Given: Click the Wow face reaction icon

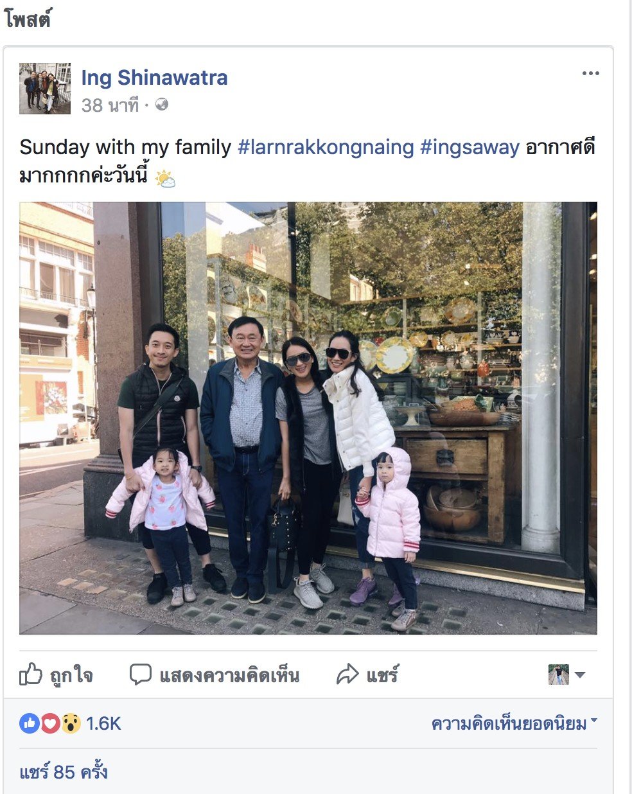Looking at the screenshot, I should [x=71, y=724].
